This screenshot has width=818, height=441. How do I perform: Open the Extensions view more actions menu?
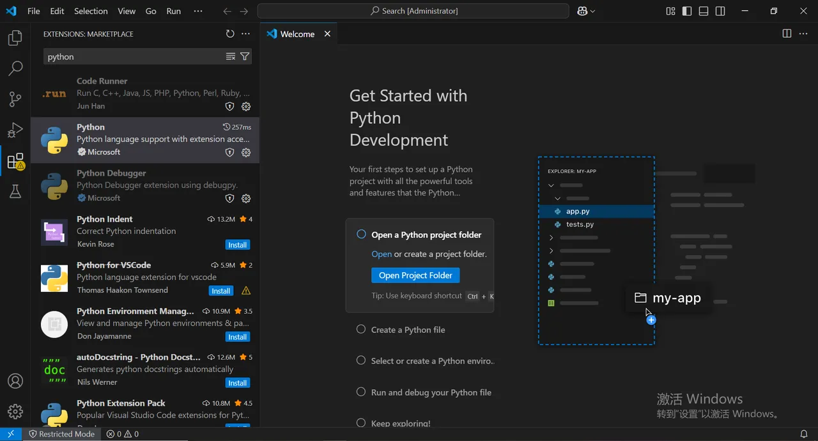[x=245, y=34]
